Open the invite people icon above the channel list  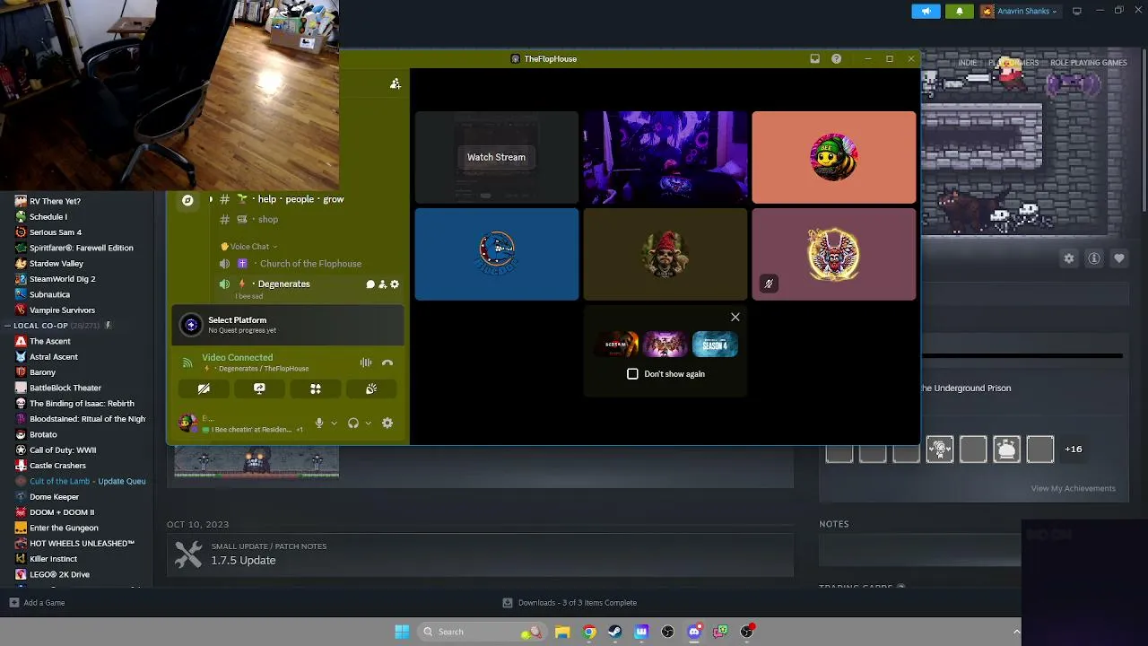(396, 83)
